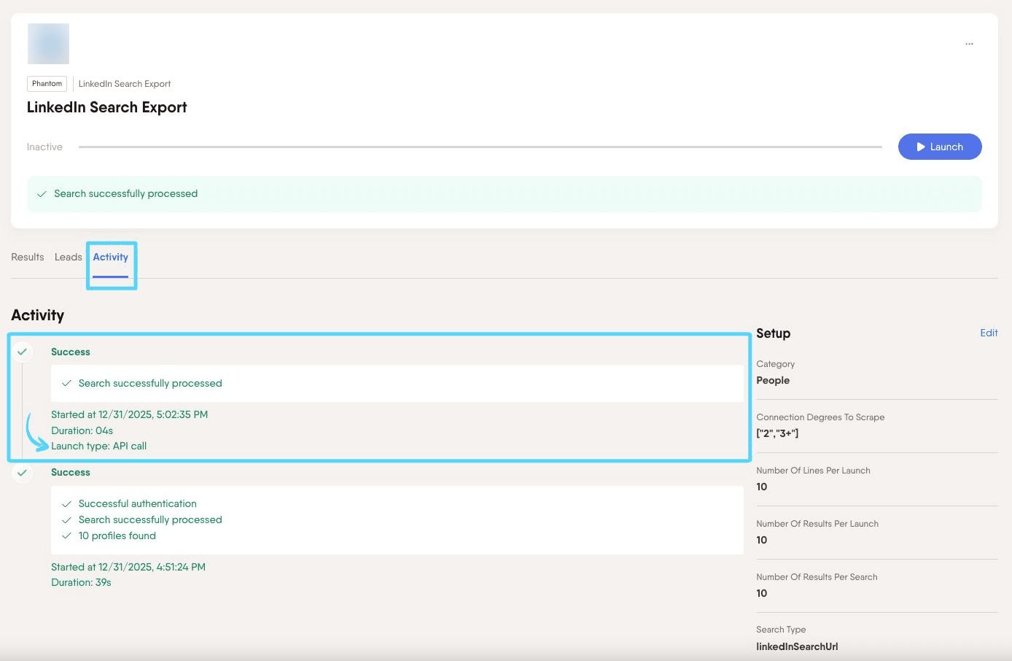The height and width of the screenshot is (661, 1012).
Task: Click the Number Of Lines Per Launch label
Action: tap(813, 471)
